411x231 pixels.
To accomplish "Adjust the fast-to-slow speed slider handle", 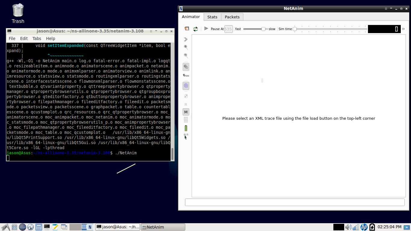I will coord(264,29).
